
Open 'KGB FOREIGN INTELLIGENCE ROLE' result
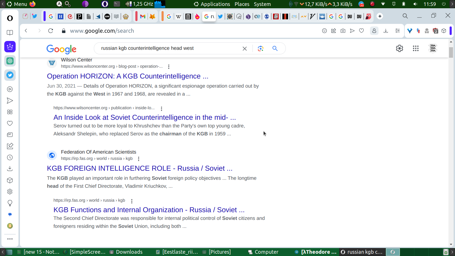140,168
